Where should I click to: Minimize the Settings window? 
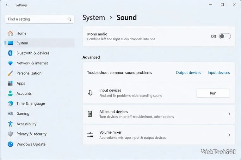[210, 5]
